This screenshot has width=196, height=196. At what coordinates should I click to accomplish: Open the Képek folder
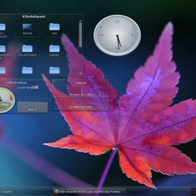coord(54,51)
